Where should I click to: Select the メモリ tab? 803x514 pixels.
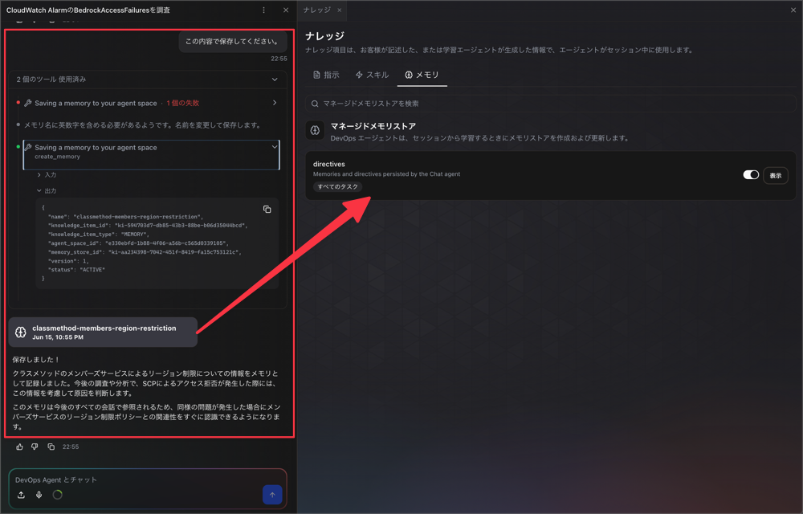(x=422, y=75)
